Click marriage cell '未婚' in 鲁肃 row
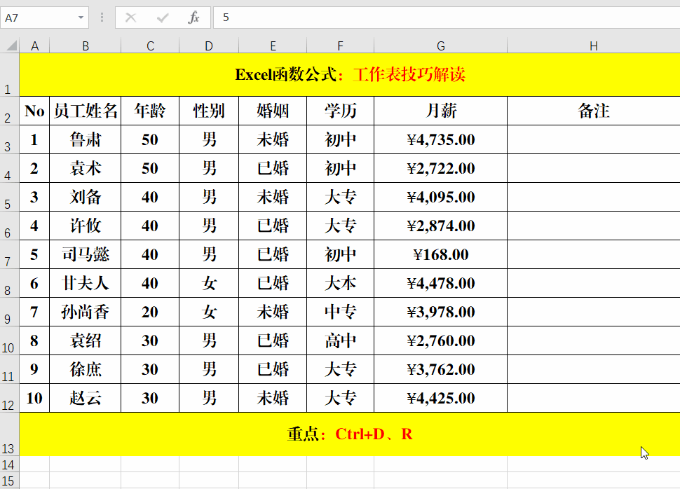The width and height of the screenshot is (680, 489). tap(273, 139)
